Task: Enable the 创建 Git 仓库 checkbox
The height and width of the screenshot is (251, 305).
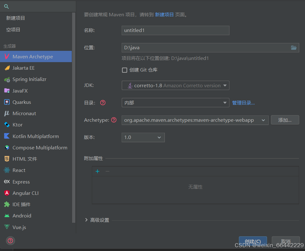Action: 124,70
